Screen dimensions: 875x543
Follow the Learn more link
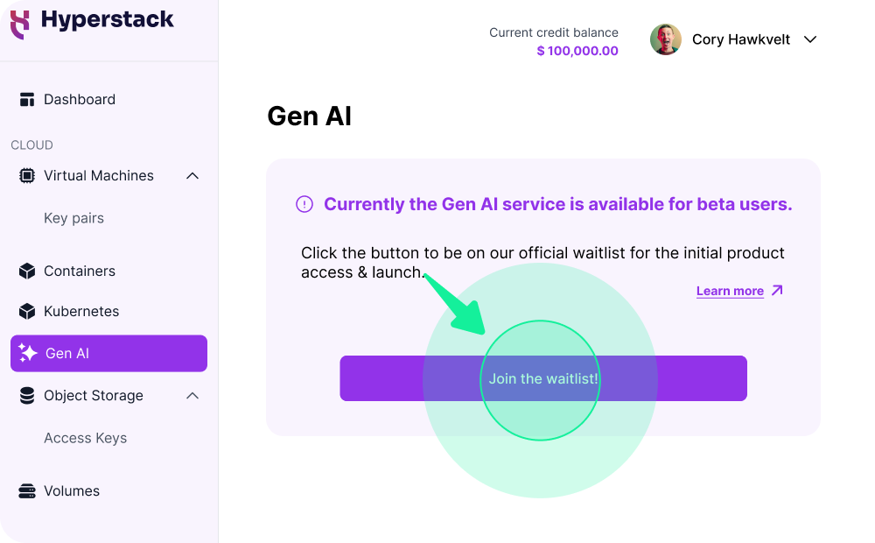(x=730, y=291)
